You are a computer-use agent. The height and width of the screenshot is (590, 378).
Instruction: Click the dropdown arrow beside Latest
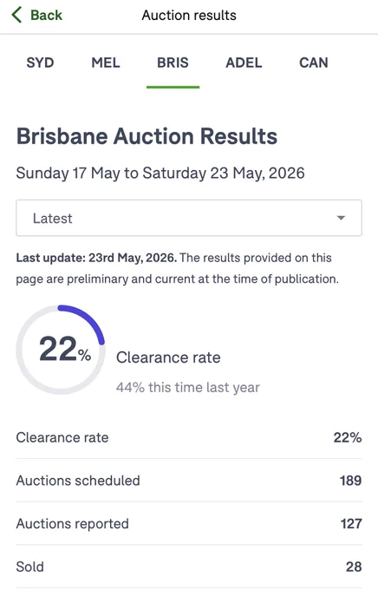(x=341, y=218)
